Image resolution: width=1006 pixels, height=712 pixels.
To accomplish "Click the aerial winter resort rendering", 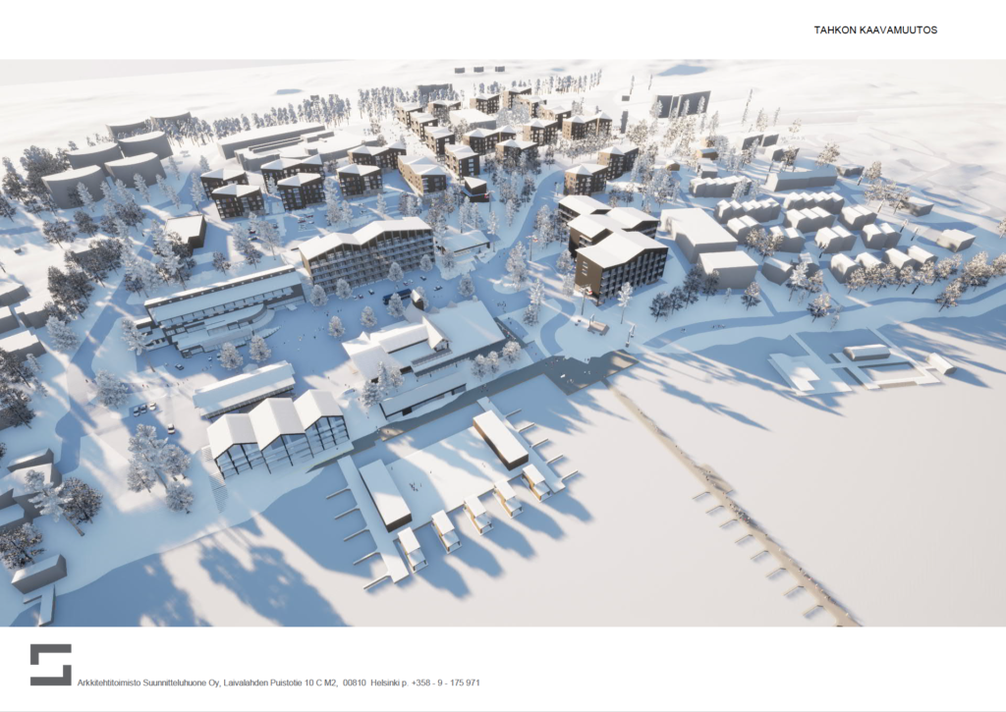I will [x=503, y=343].
